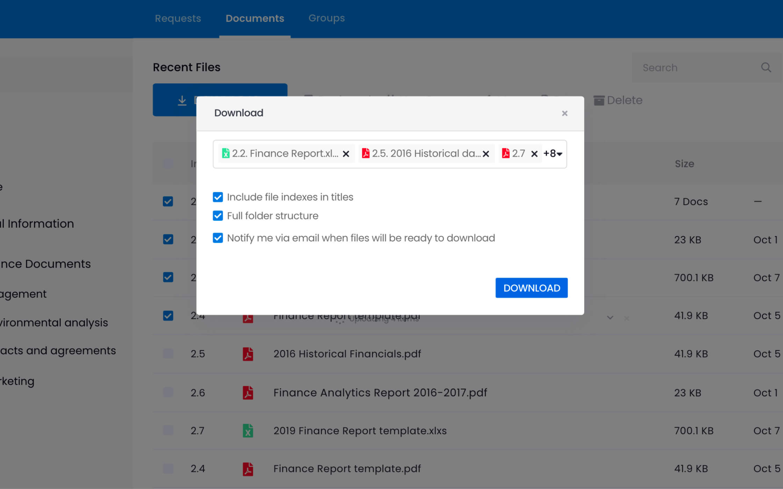Click PDF icon for 2016 Historical Financials
This screenshot has width=783, height=489.
(248, 354)
